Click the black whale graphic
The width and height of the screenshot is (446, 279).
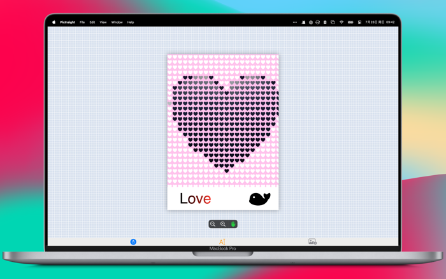[x=260, y=199]
